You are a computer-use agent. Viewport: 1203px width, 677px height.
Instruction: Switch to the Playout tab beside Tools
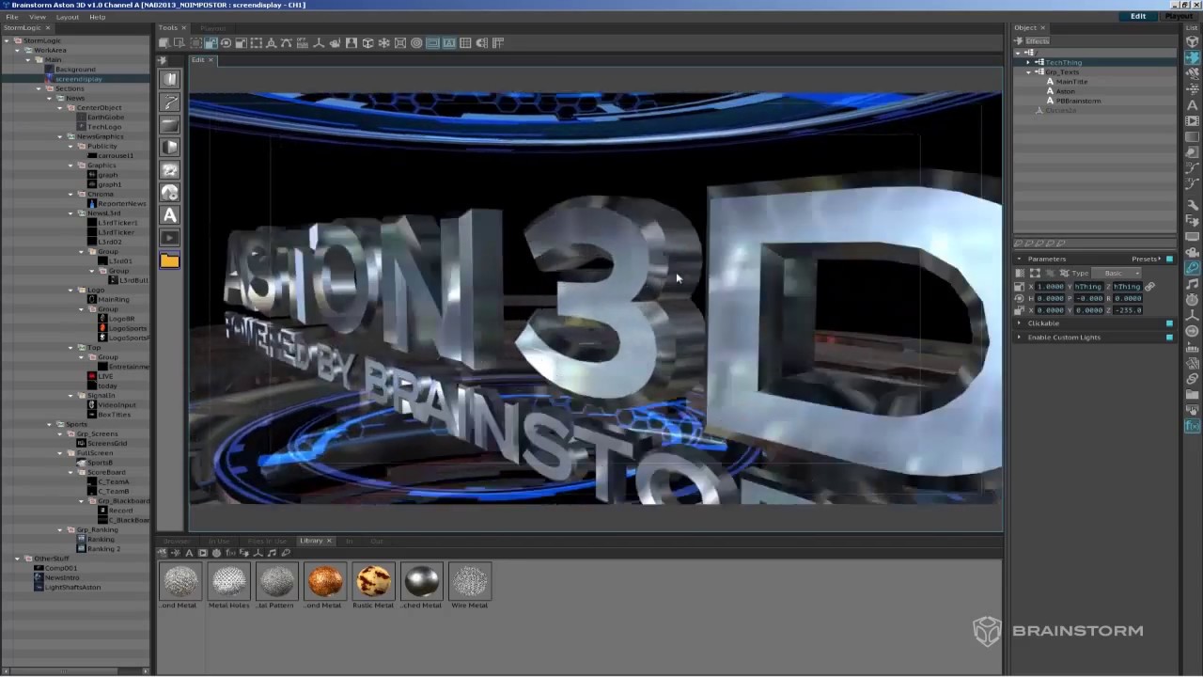212,28
